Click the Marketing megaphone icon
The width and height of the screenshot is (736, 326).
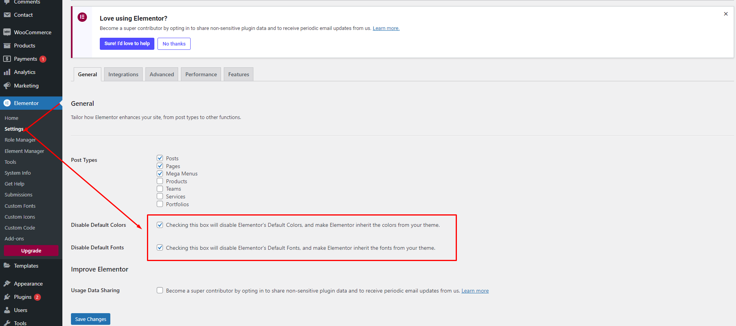tap(7, 86)
